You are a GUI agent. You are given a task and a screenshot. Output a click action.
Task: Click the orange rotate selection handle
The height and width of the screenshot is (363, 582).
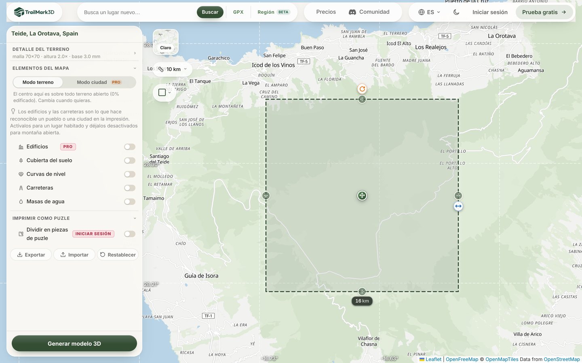(x=362, y=89)
